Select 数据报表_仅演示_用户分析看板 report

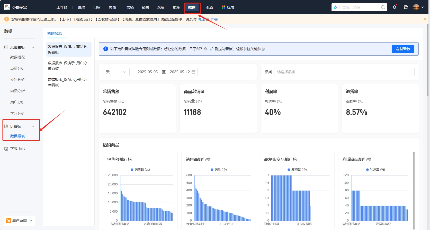(67, 66)
